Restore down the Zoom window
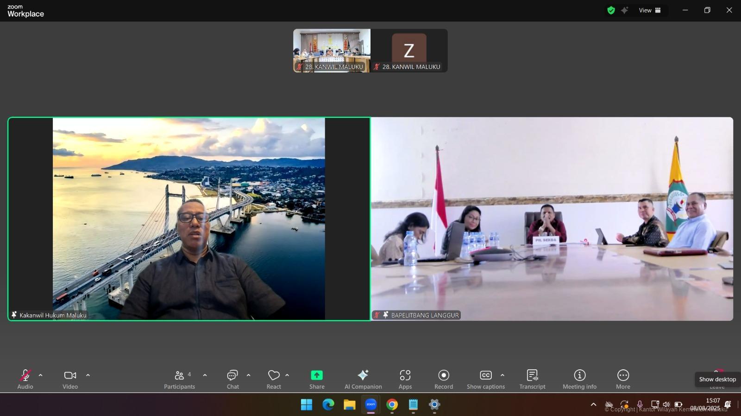741x416 pixels. click(707, 10)
